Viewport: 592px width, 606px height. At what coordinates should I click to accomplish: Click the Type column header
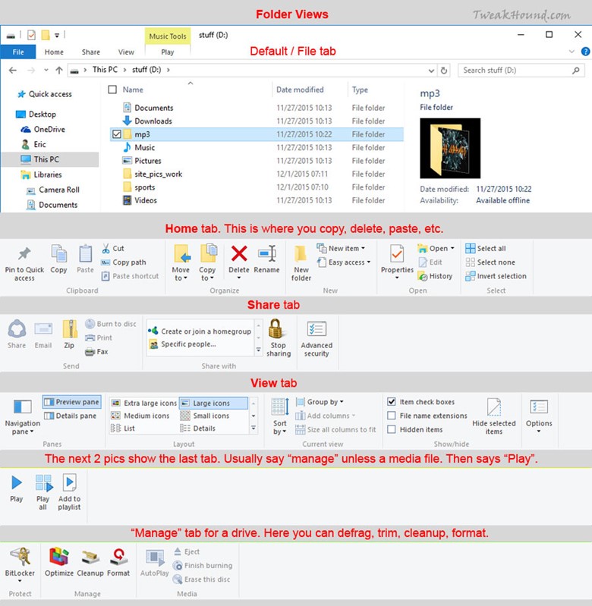[x=360, y=89]
